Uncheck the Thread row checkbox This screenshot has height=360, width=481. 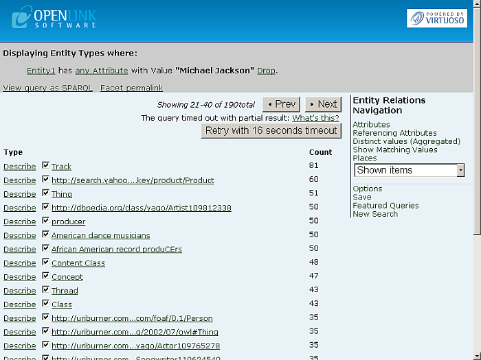pos(45,290)
